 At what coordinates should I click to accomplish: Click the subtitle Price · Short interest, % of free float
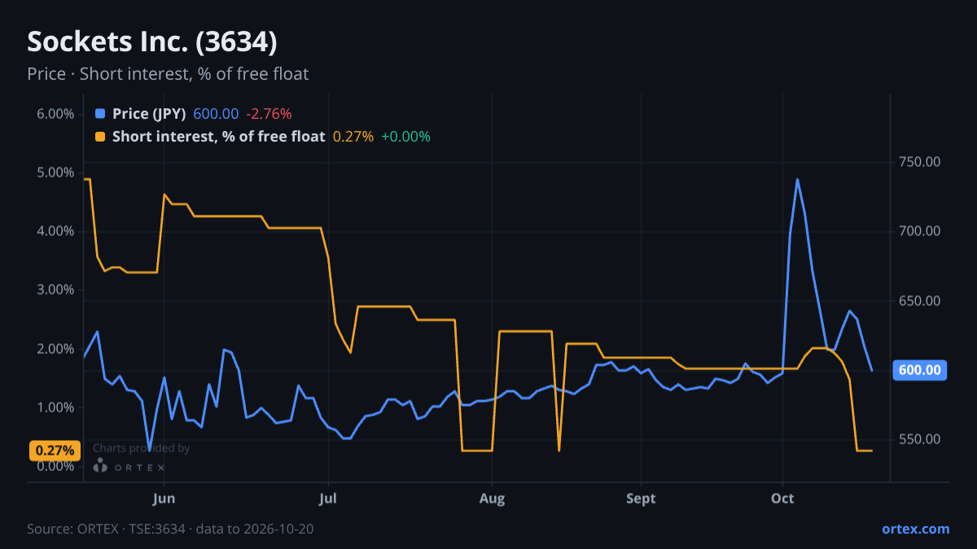(168, 74)
